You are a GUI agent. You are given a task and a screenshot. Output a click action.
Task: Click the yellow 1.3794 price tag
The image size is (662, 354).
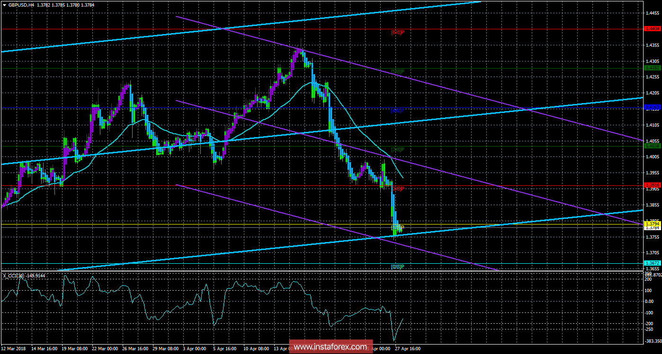pos(653,224)
